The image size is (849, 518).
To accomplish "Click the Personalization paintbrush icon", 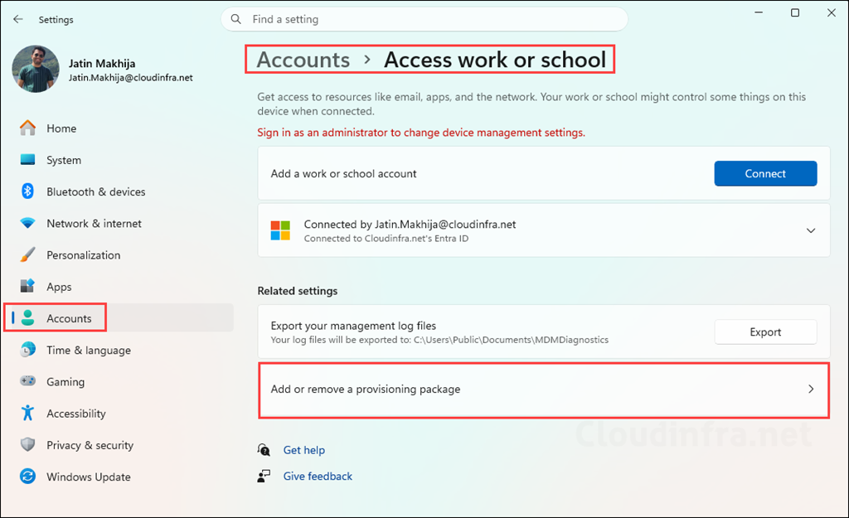I will point(27,254).
